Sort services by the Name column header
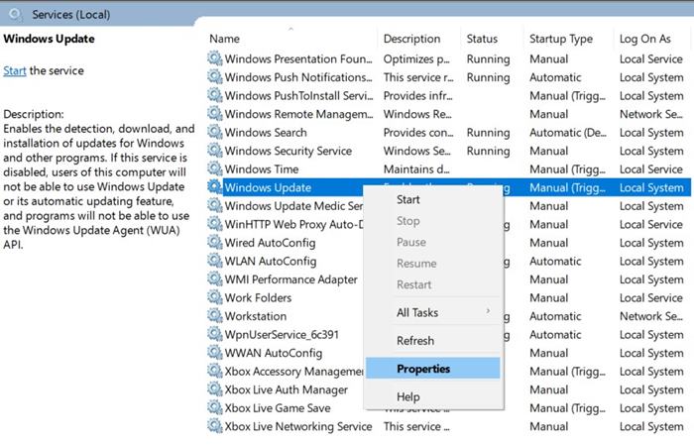Screen dimensions: 694x445 tap(224, 39)
